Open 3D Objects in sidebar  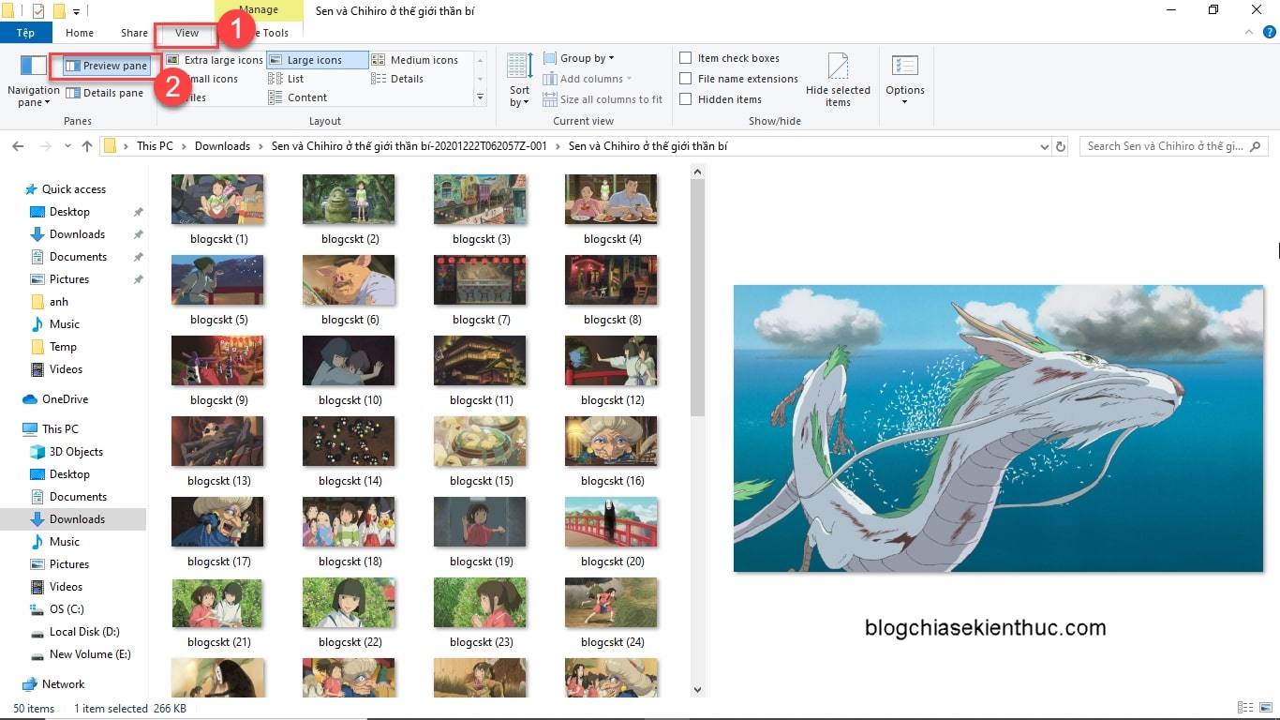click(x=67, y=452)
